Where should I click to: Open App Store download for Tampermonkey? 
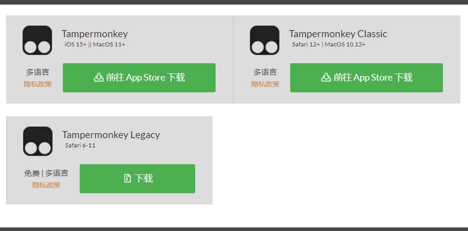(139, 78)
